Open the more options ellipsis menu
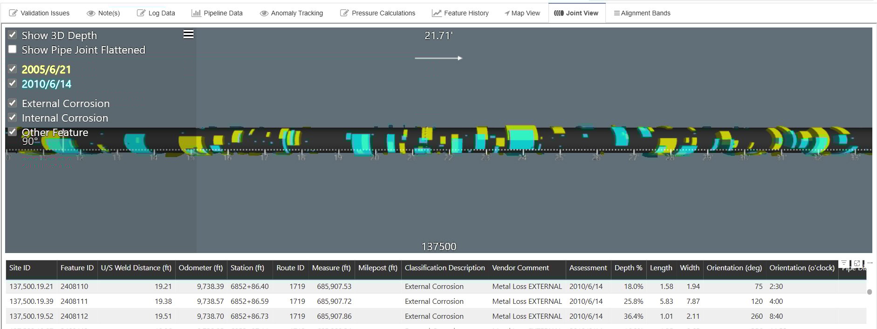 click(870, 263)
